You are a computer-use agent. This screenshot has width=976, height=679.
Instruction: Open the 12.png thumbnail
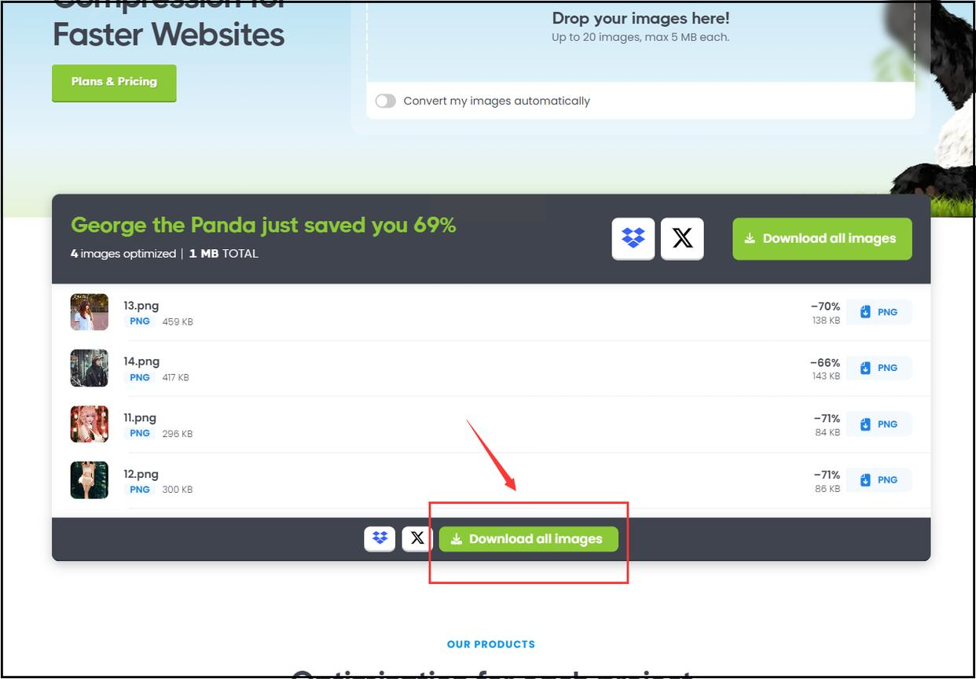tap(89, 480)
